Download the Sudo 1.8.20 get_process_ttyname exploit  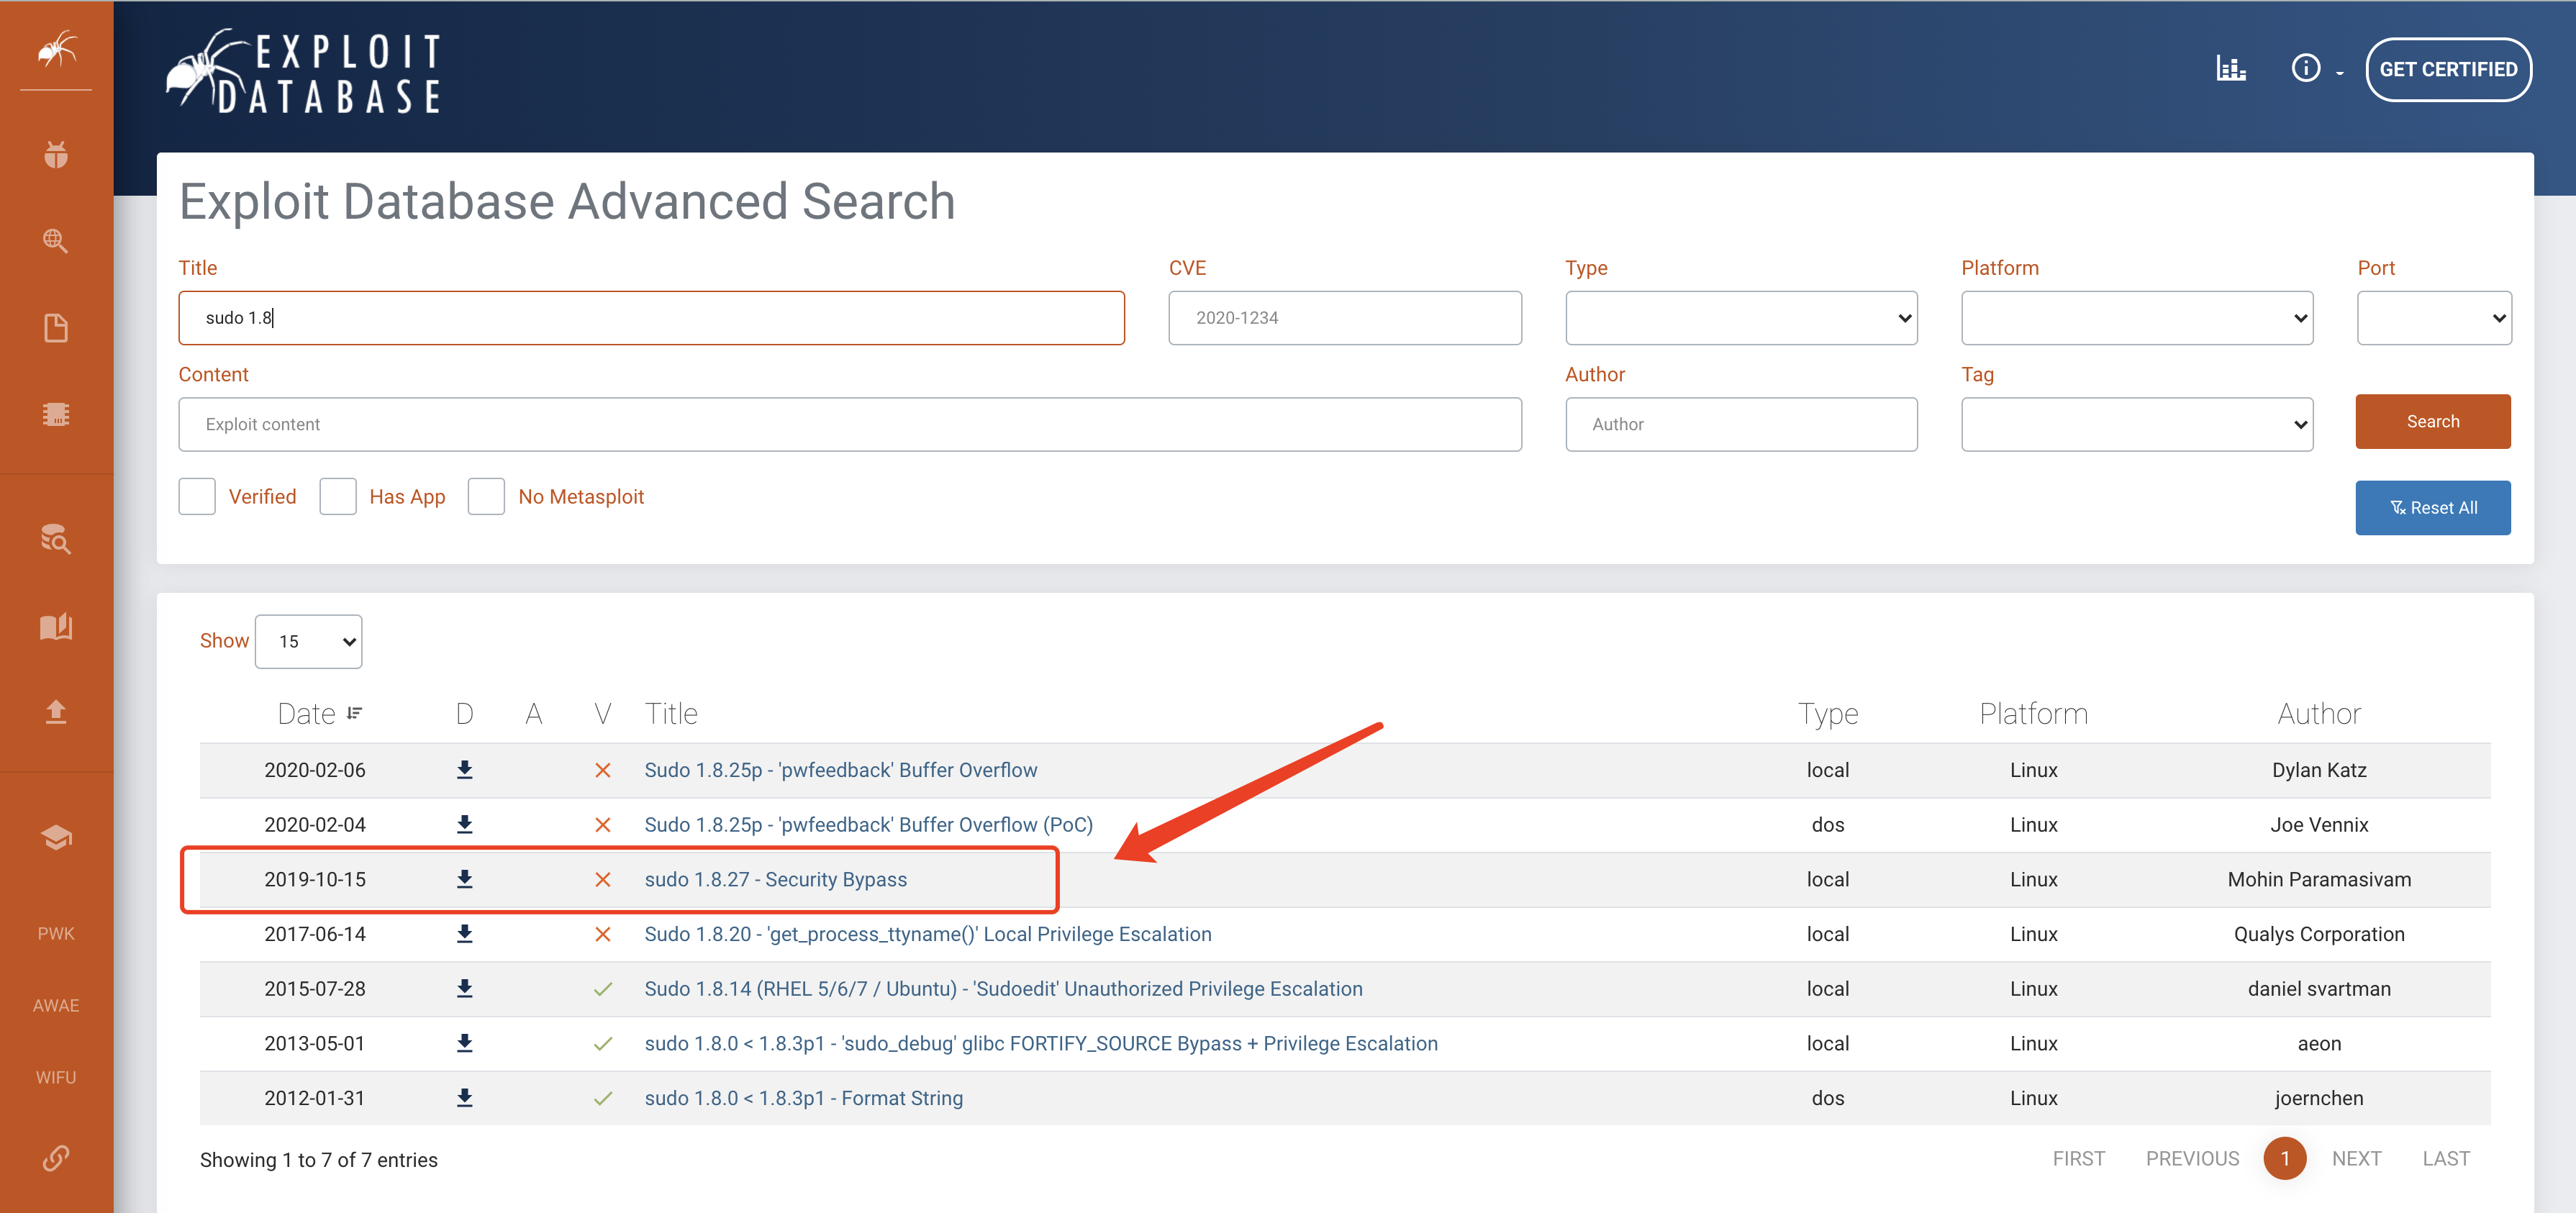(x=464, y=934)
